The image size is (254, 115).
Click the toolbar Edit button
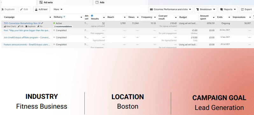coord(24,10)
